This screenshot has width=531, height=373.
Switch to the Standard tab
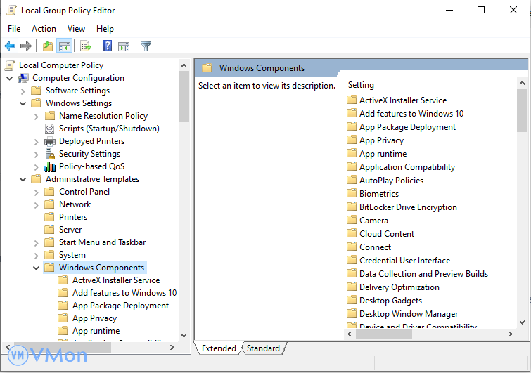pyautogui.click(x=263, y=348)
